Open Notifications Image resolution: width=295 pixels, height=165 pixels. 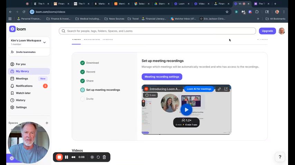pos(29,86)
